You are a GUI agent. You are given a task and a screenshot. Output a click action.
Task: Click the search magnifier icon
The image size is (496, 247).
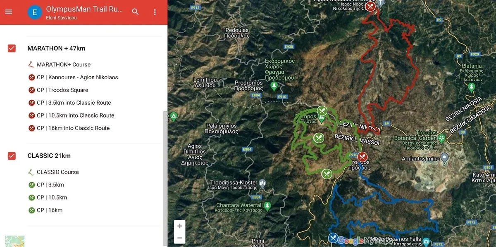tap(135, 12)
